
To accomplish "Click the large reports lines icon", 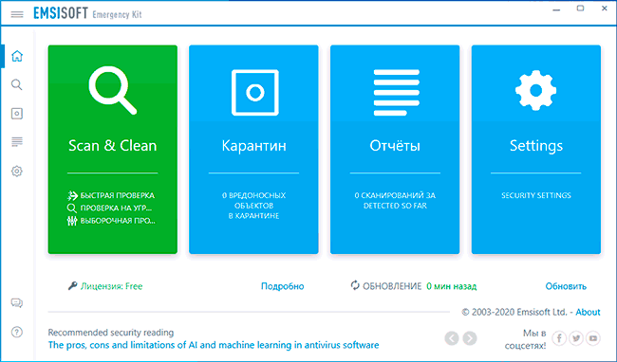I will coord(396,92).
